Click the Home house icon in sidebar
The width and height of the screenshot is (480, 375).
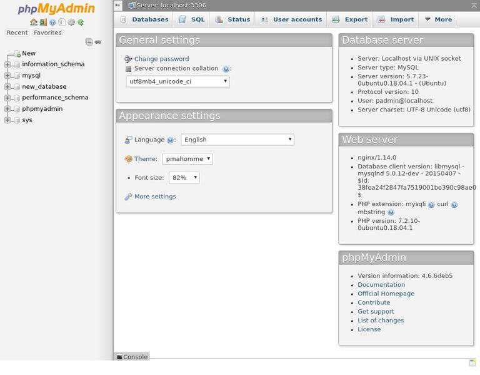click(34, 22)
